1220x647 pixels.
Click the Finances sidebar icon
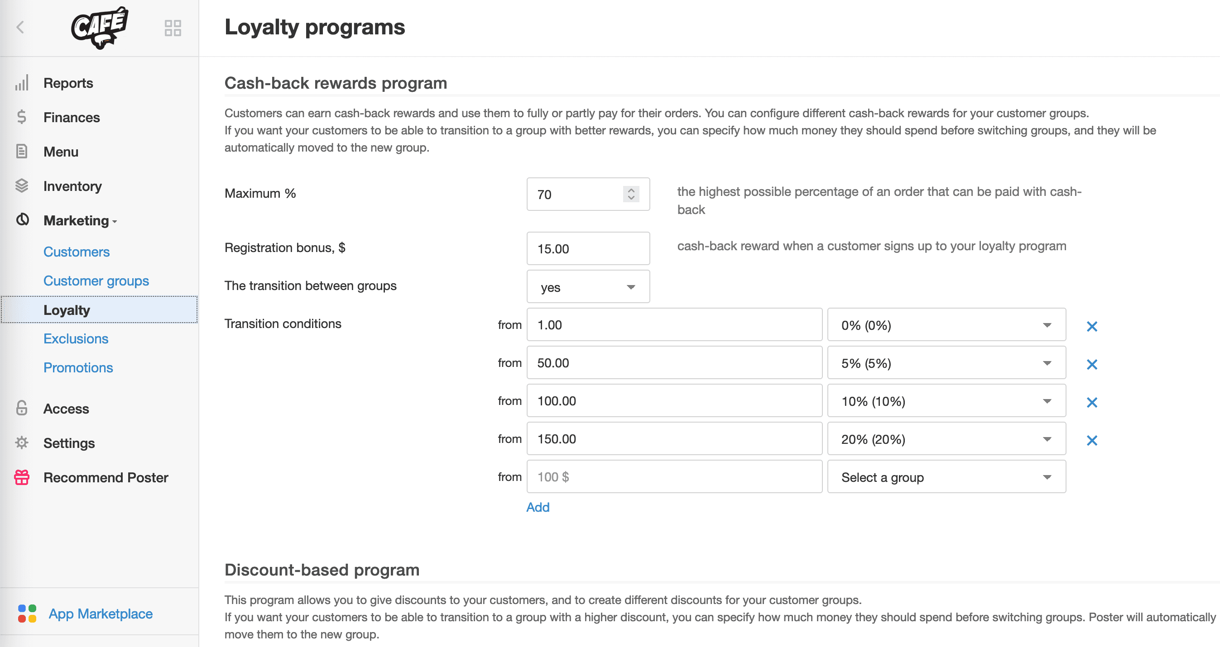[x=21, y=118]
